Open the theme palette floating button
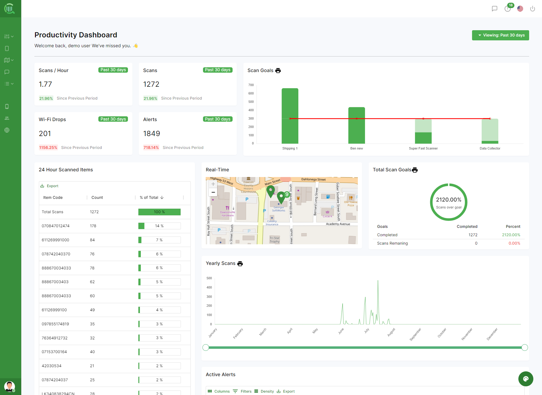 526,379
